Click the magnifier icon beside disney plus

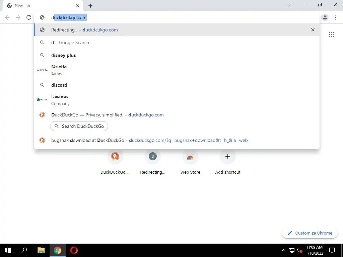pyautogui.click(x=42, y=55)
